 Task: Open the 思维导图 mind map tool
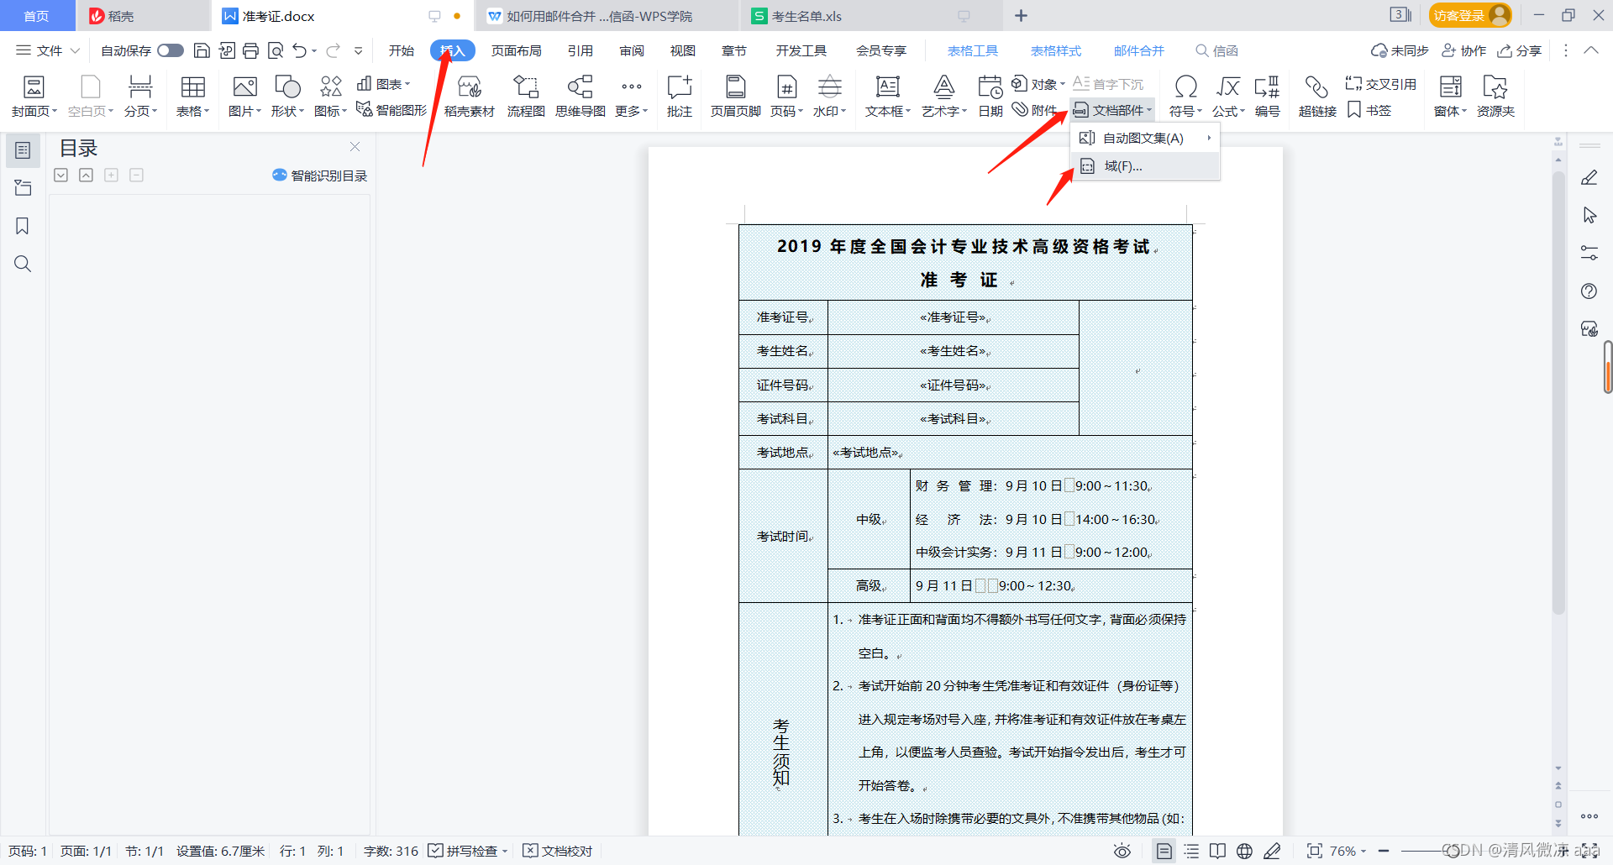[x=580, y=95]
